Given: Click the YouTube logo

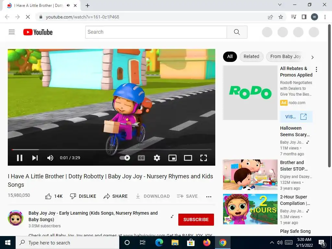Looking at the screenshot, I should pyautogui.click(x=38, y=32).
